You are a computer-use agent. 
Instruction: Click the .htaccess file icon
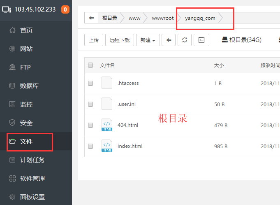click(x=107, y=83)
